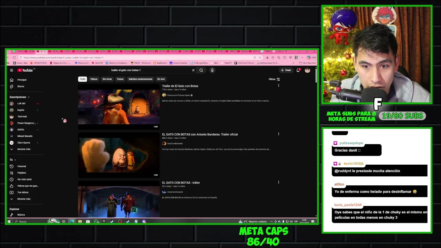The height and width of the screenshot is (248, 441).
Task: Expand the Tú section arrow
Action: [15, 160]
